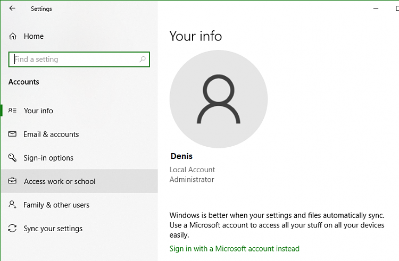Click the Your info person-card icon

pos(12,111)
